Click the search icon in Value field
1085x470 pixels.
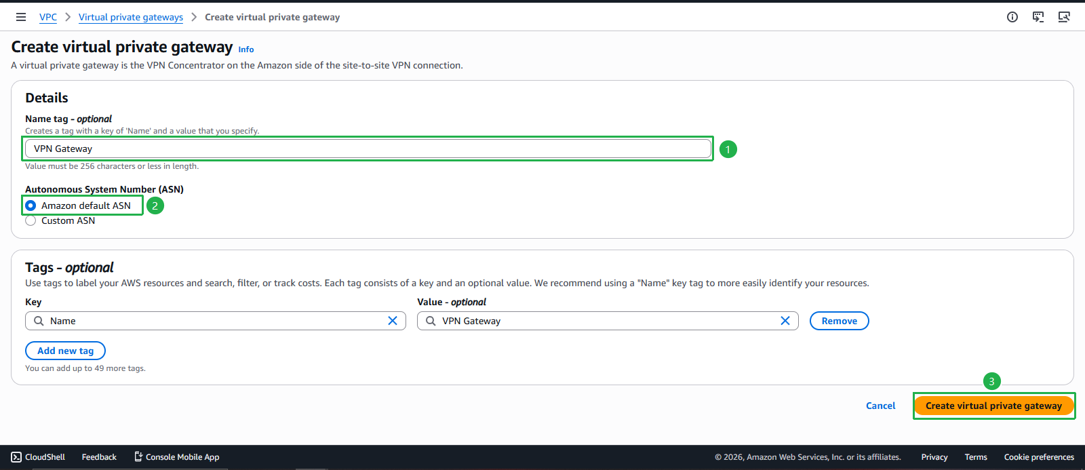(431, 321)
